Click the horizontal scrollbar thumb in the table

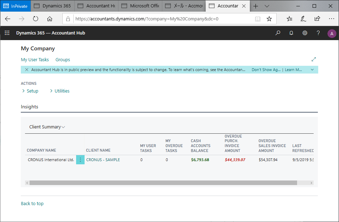tap(163, 183)
